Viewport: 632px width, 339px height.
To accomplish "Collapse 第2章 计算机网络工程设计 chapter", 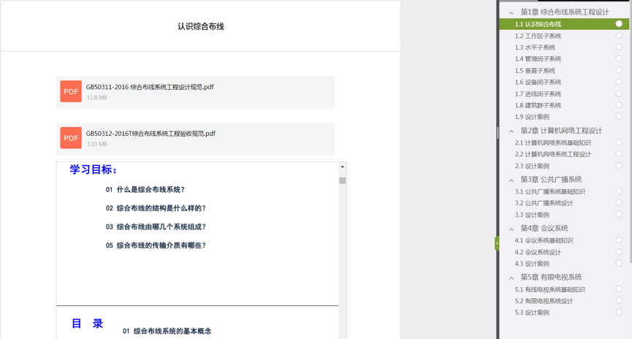I will [511, 132].
